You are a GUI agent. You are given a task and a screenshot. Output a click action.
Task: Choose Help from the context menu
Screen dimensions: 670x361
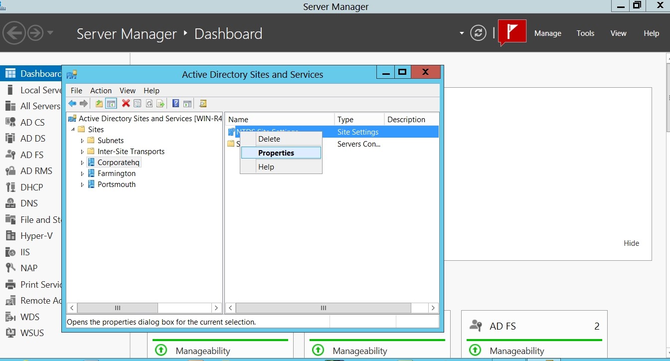(281, 167)
